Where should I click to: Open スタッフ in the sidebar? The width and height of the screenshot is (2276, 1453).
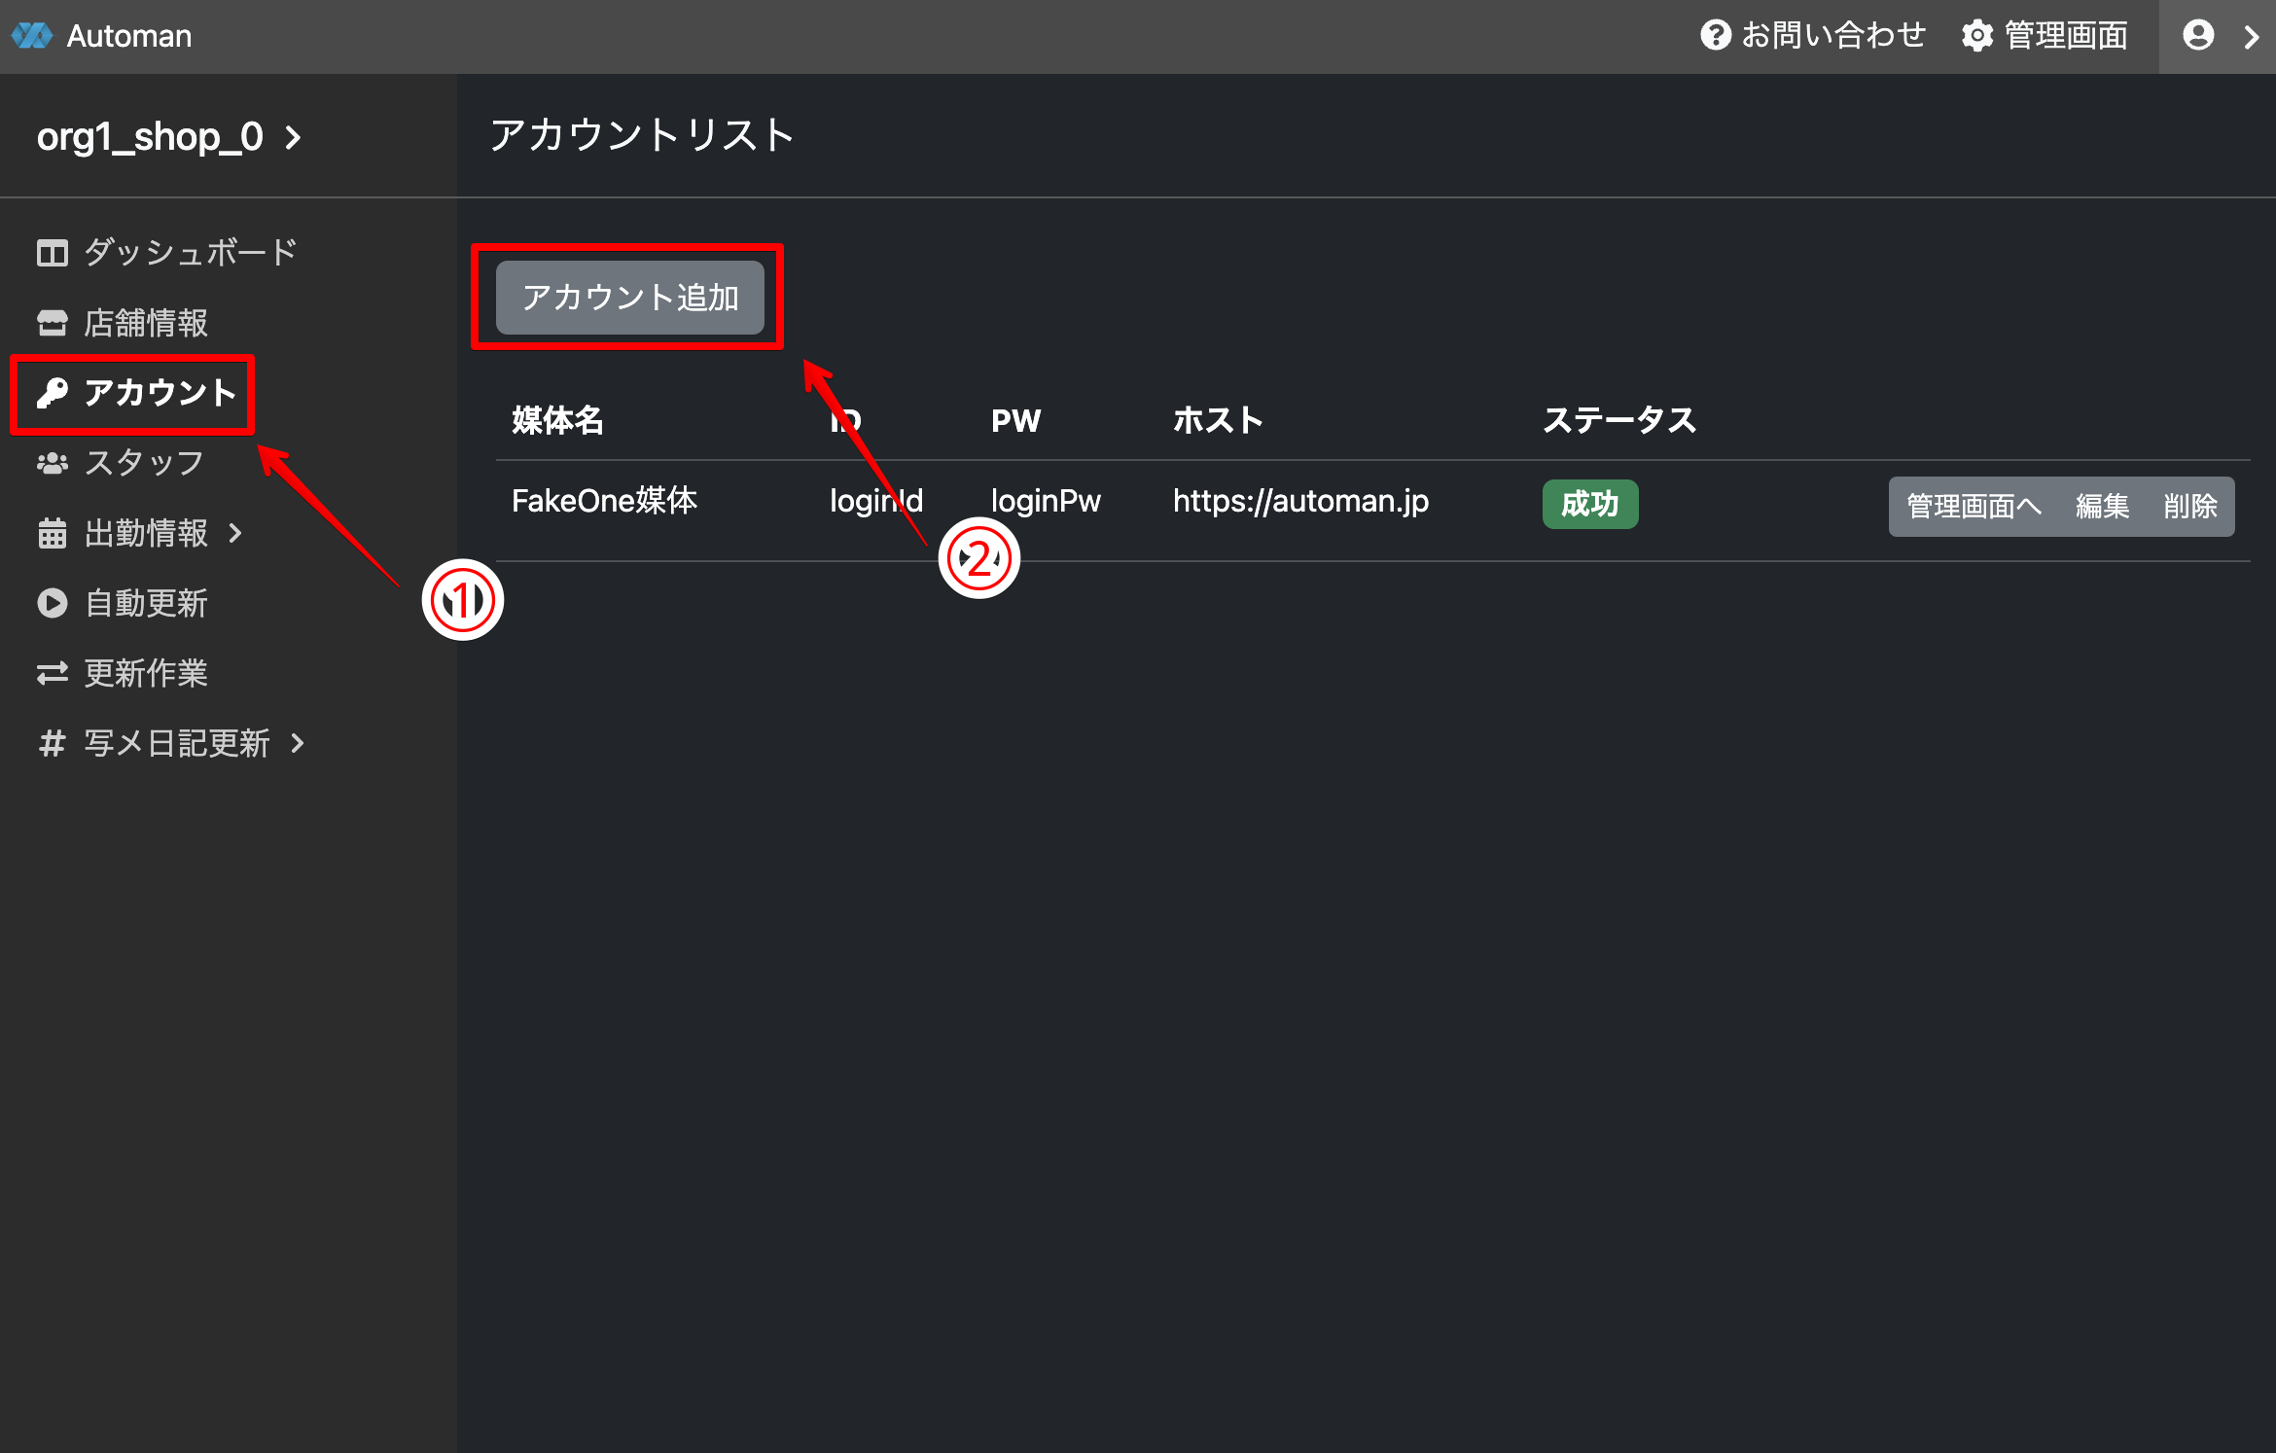pos(144,463)
